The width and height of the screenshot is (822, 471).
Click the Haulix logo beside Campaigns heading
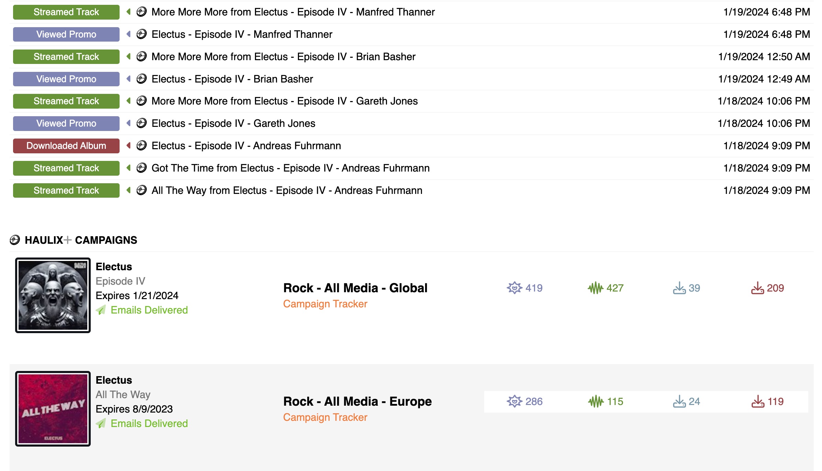click(x=15, y=240)
